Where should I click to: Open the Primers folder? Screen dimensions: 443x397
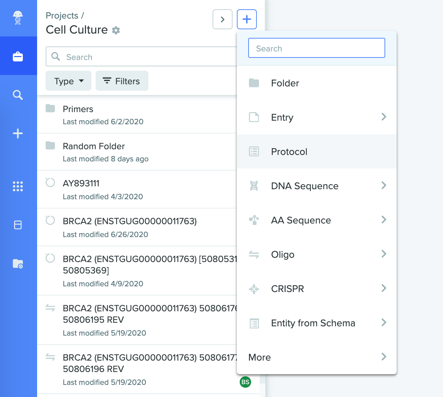click(78, 109)
